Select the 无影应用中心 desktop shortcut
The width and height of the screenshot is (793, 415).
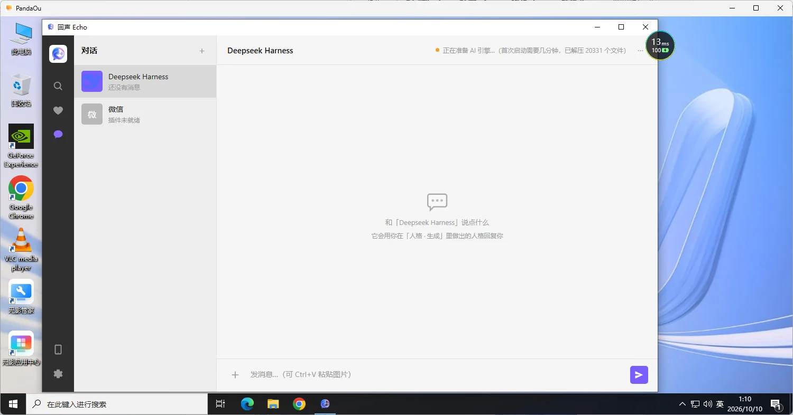(21, 348)
